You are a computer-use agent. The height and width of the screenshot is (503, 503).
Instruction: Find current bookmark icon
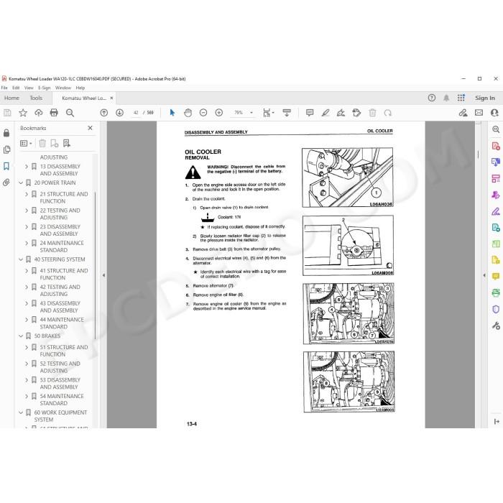tap(66, 144)
